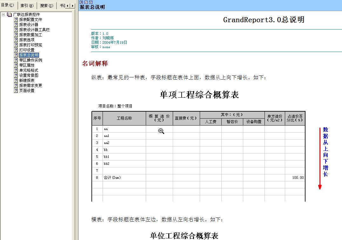The height and width of the screenshot is (240, 342).
Task: Open the 报表设计器 topic
Action: 29,25
